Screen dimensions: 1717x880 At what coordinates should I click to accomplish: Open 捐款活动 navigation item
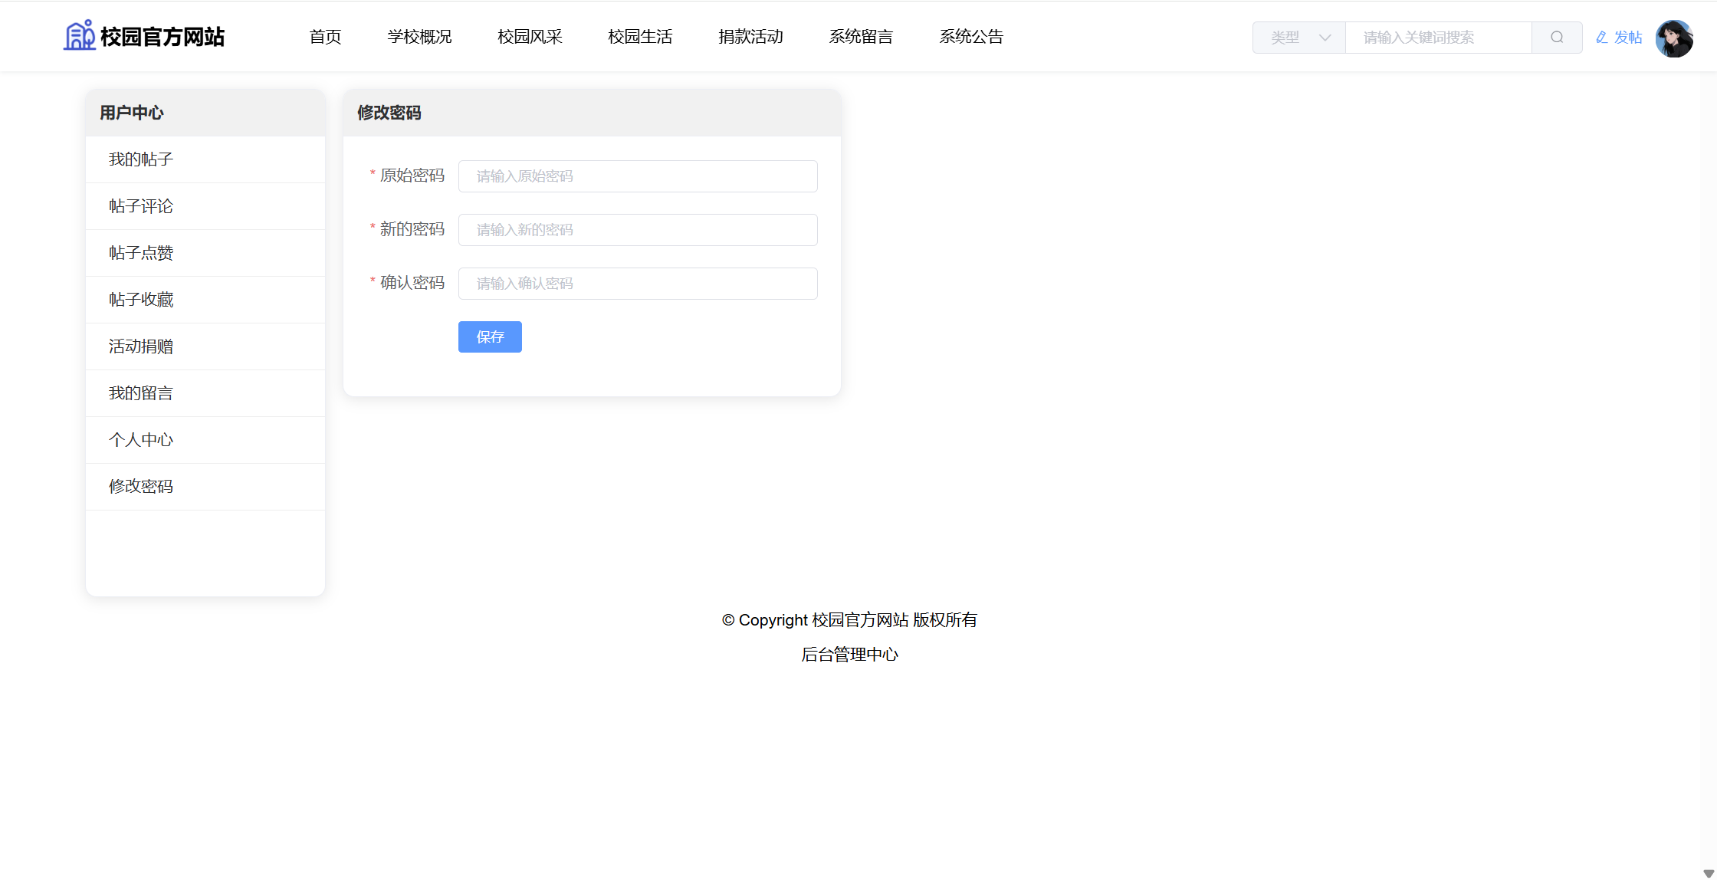point(750,37)
